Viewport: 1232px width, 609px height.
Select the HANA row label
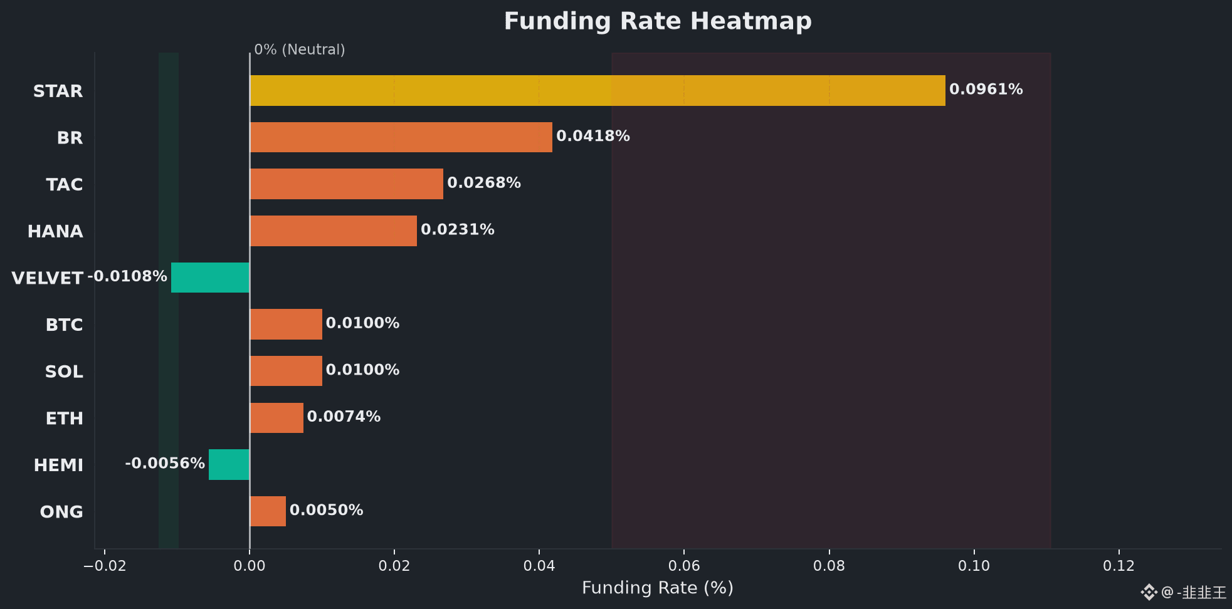(x=55, y=232)
